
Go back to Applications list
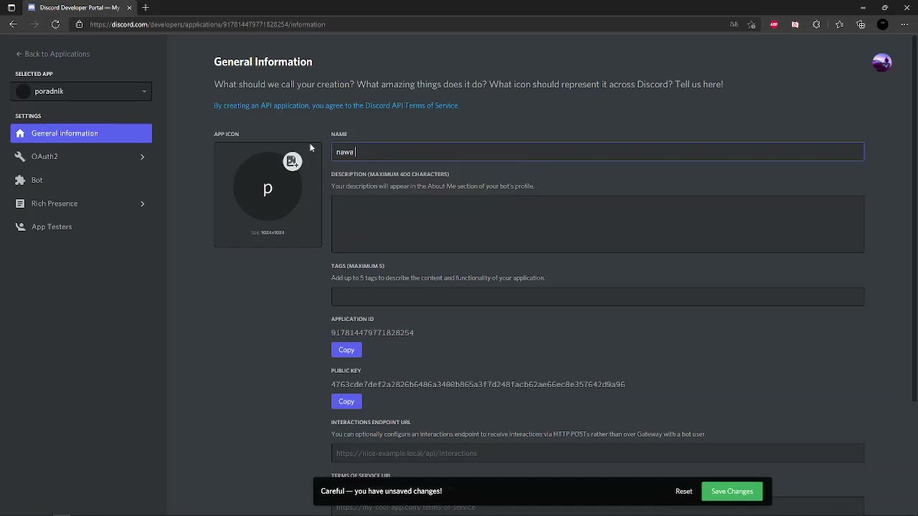pos(53,54)
